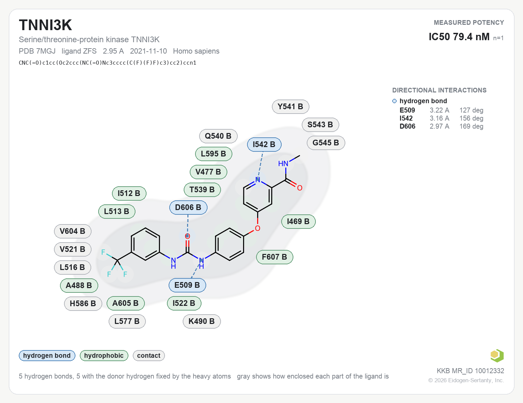Viewport: 523px width, 403px height.
Task: Select the contact legend pill
Action: tap(149, 355)
